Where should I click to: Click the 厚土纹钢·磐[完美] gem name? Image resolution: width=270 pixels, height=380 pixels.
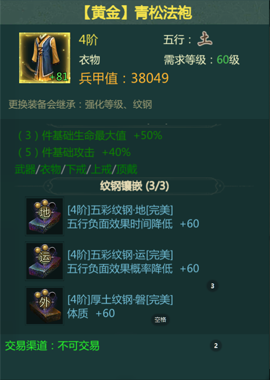pos(120,300)
